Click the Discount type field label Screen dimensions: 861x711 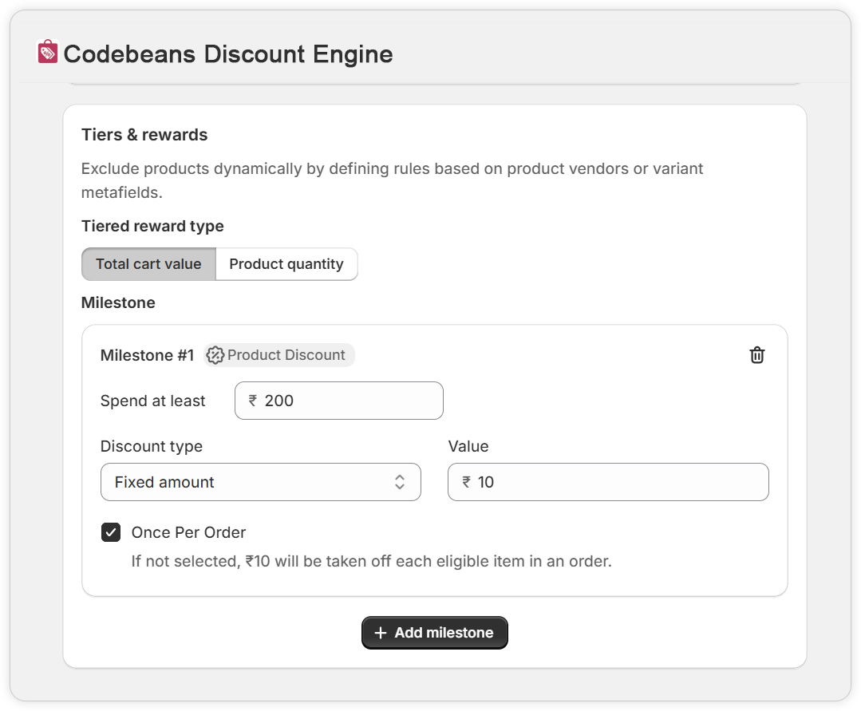(x=152, y=446)
